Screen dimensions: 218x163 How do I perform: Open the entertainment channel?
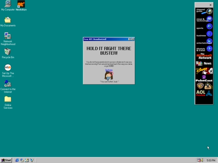click(x=204, y=41)
